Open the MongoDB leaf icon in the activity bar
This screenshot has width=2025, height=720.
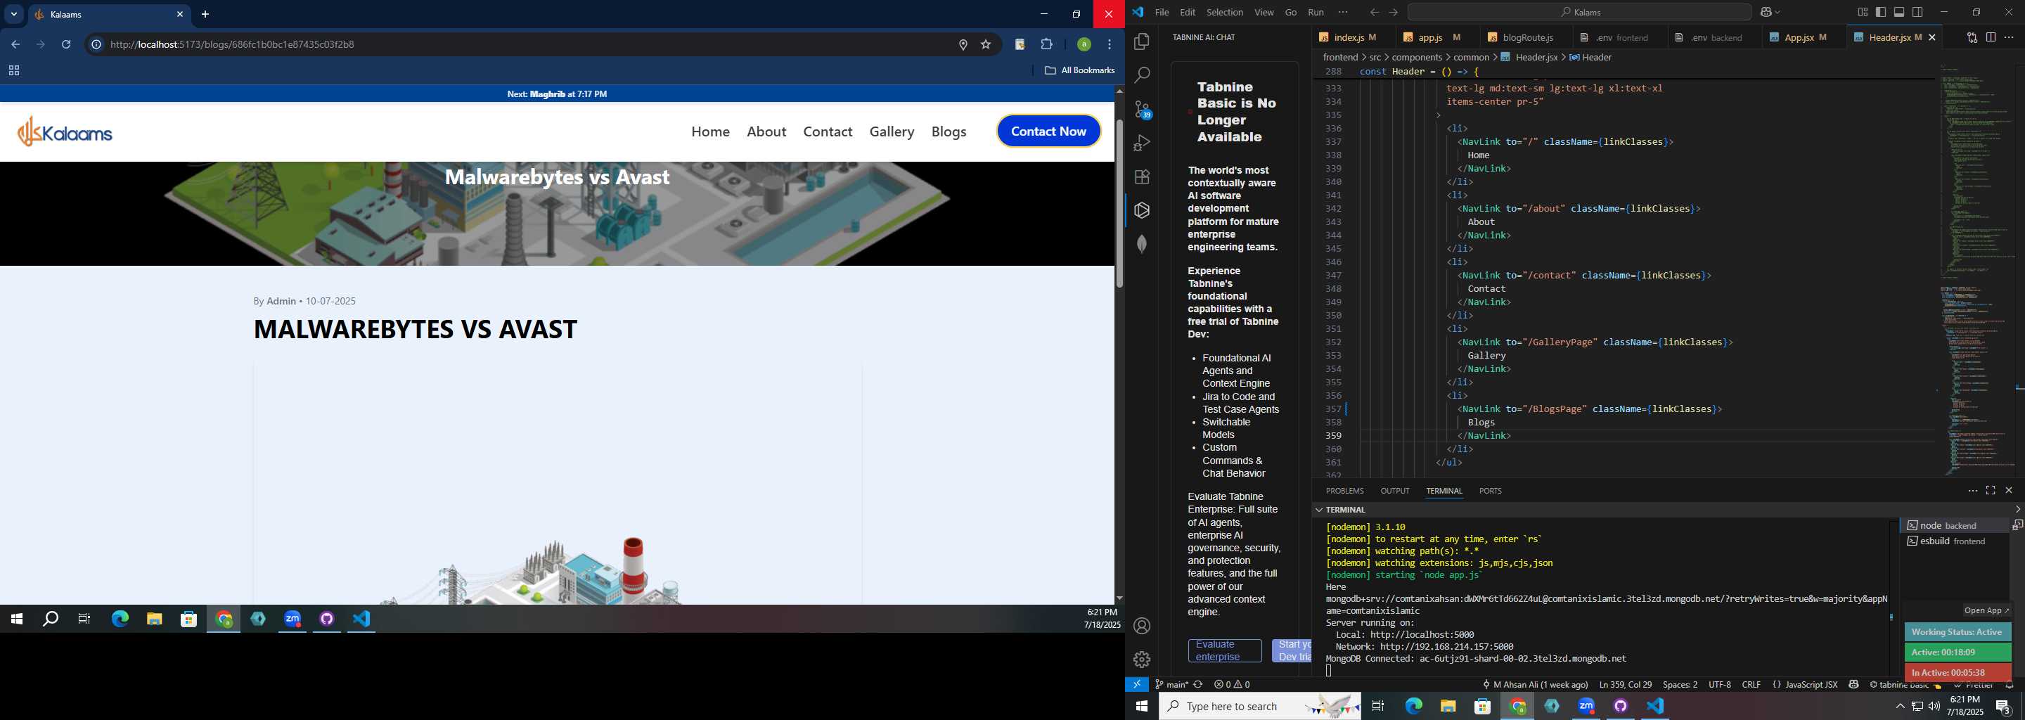1142,244
